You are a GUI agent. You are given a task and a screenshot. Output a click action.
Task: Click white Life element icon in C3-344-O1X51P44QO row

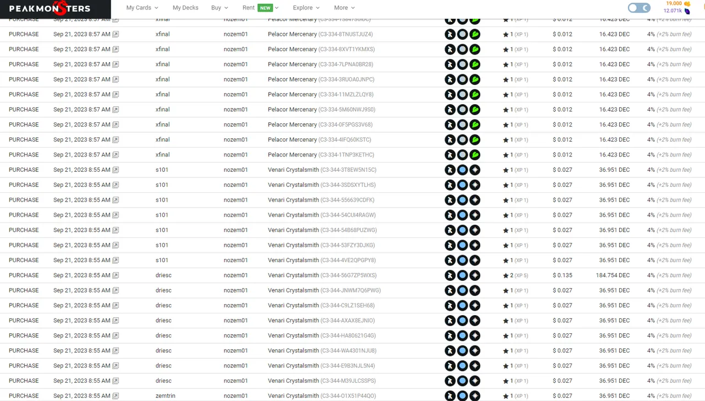[x=475, y=395]
